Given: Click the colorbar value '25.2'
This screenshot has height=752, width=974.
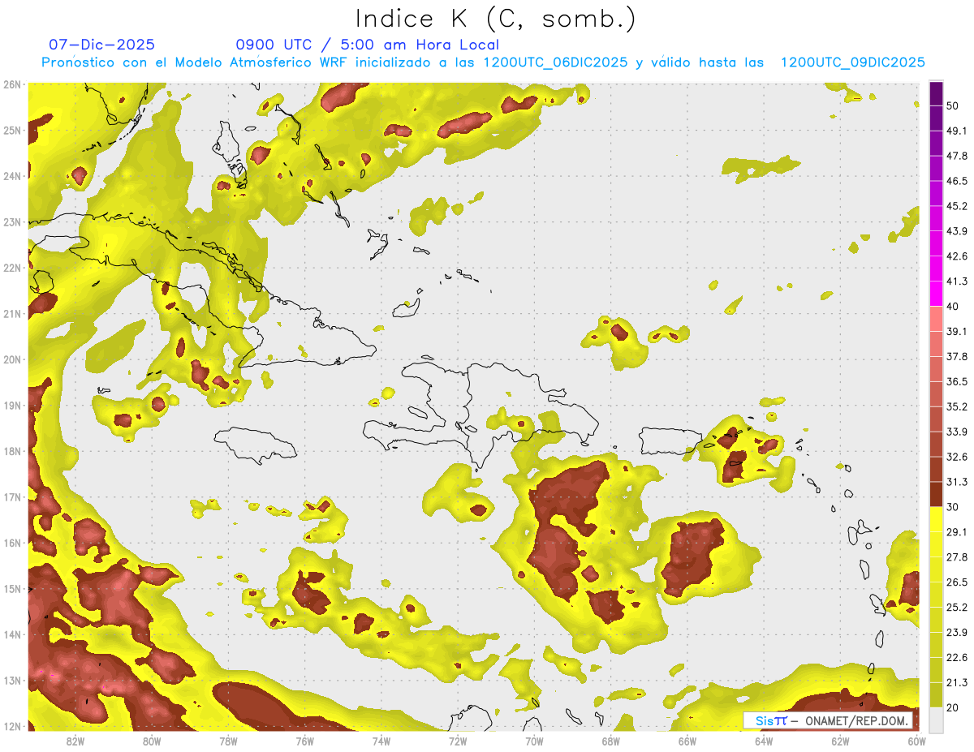Looking at the screenshot, I should coord(958,607).
